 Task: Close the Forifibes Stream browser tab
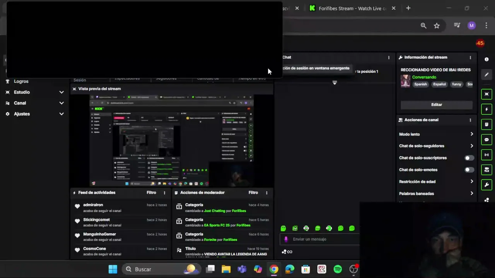point(393,8)
